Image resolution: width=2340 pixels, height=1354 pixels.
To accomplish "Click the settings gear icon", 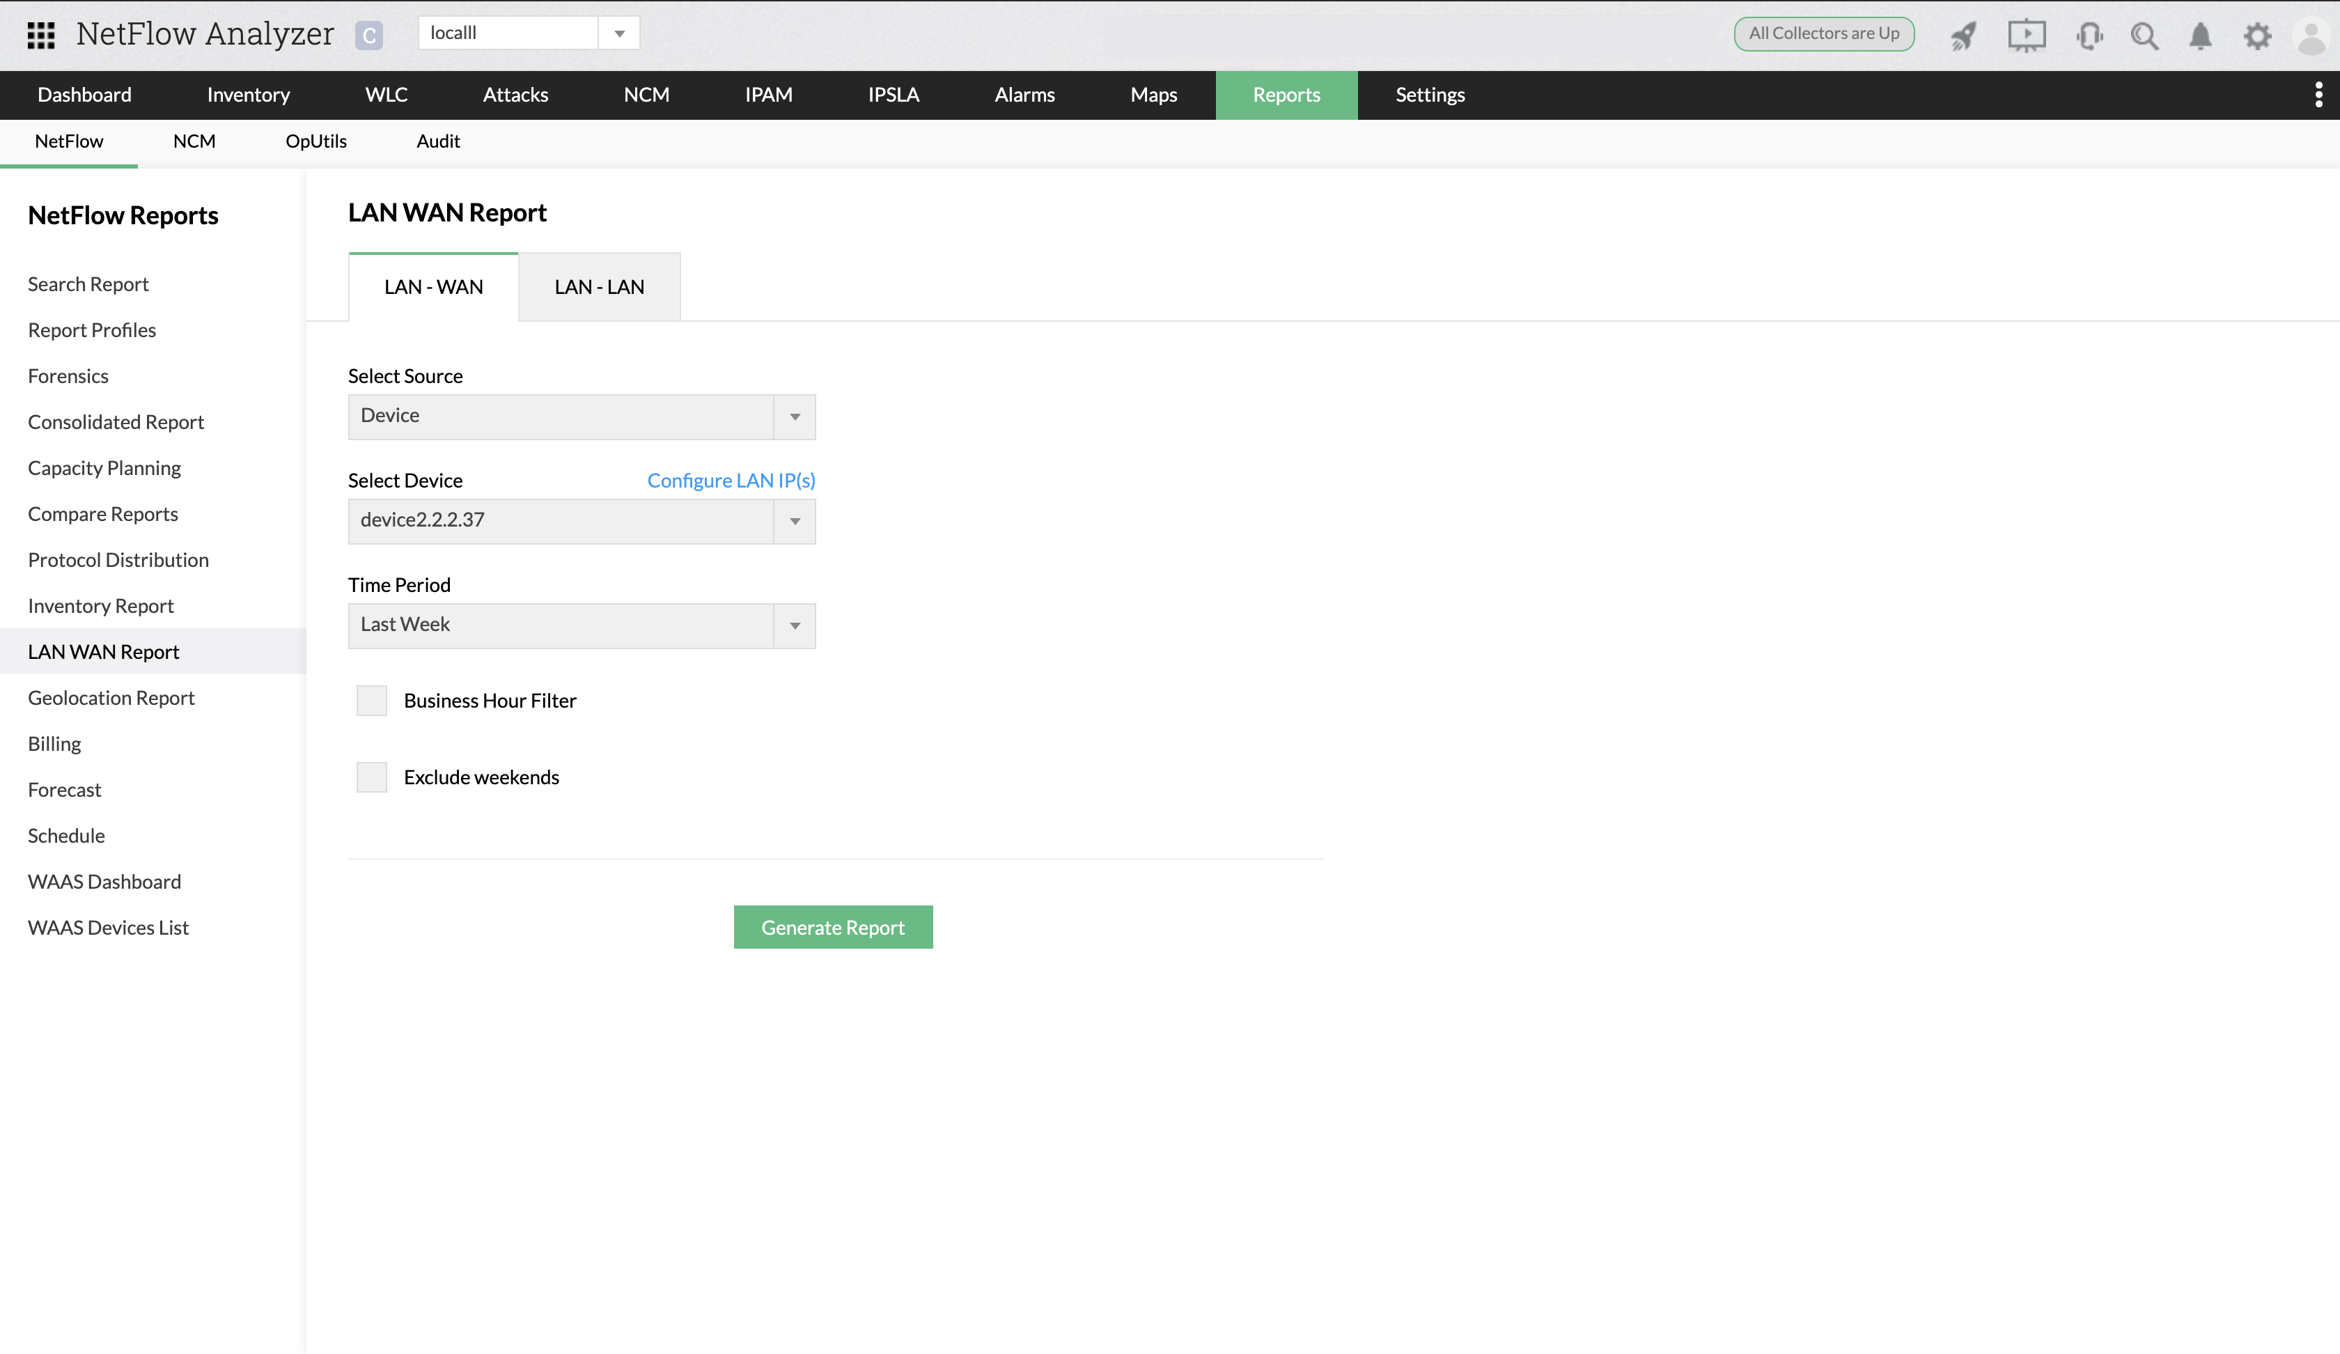I will point(2257,36).
